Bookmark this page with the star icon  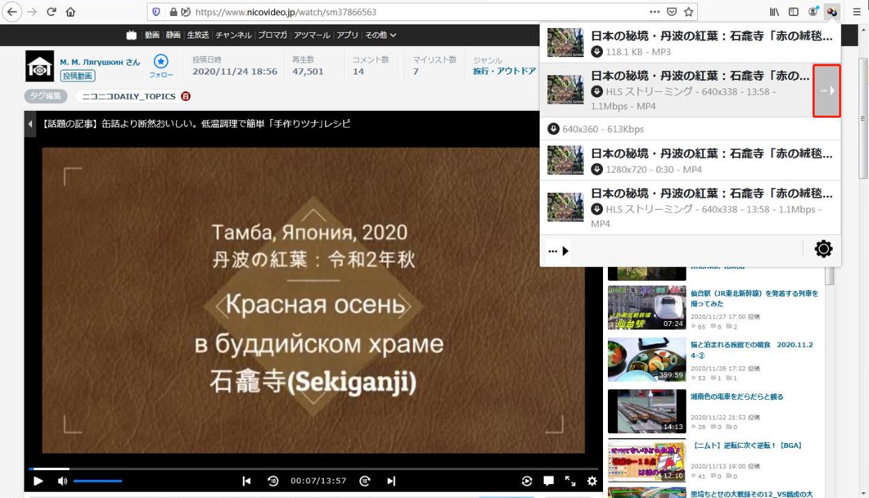pos(689,12)
